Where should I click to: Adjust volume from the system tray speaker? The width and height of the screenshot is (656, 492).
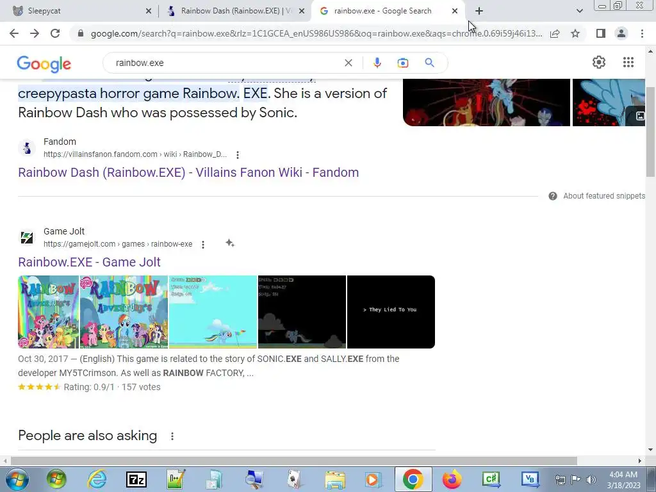[591, 479]
